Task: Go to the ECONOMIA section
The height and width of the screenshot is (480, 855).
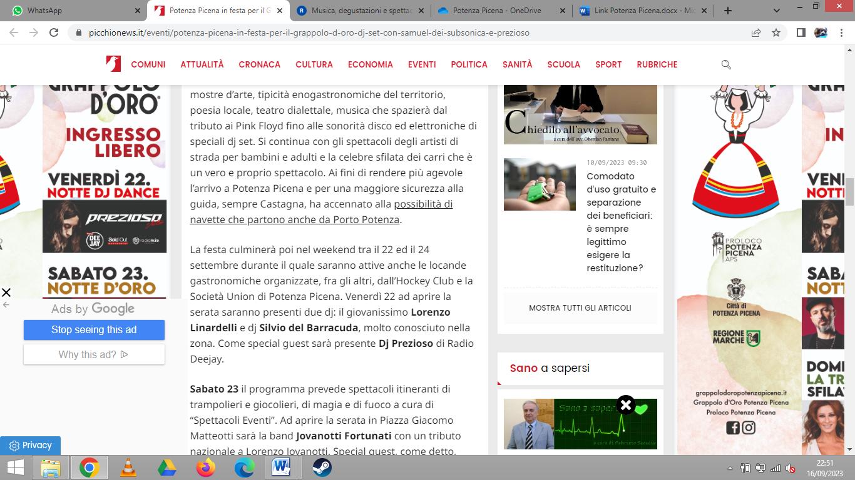Action: tap(371, 64)
